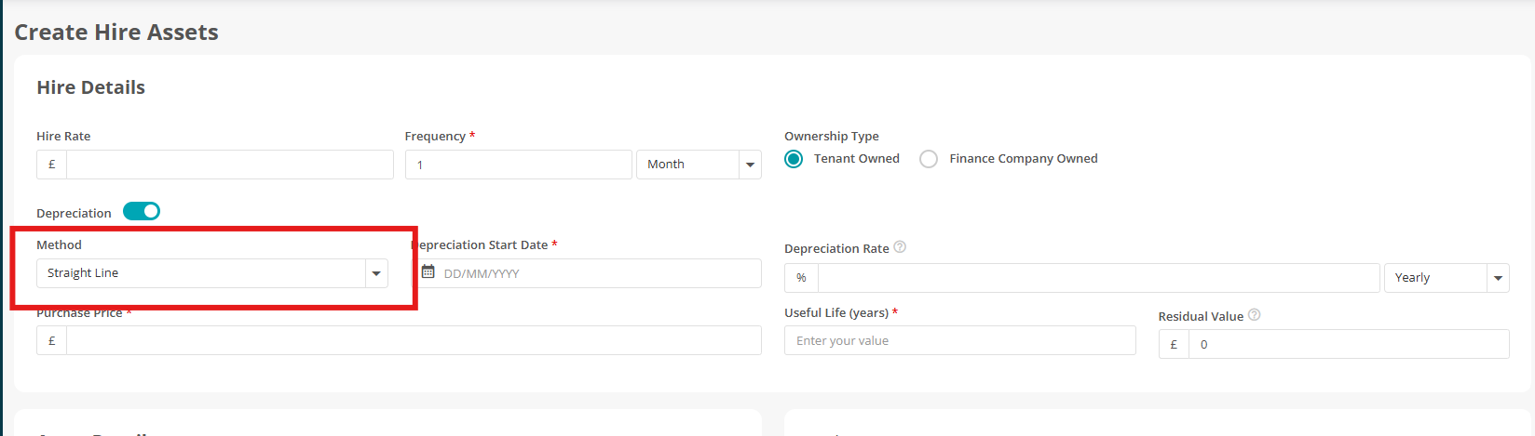Viewport: 1535px width, 436px height.
Task: Click the Depreciation label text
Action: [74, 213]
